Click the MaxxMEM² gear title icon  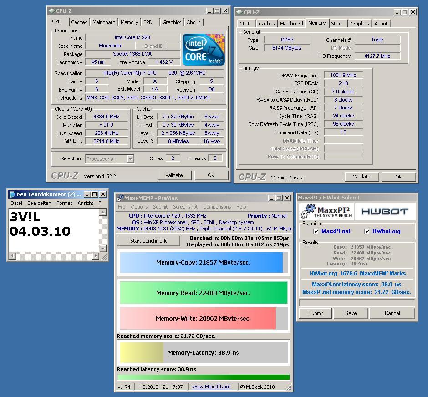pyautogui.click(x=120, y=198)
